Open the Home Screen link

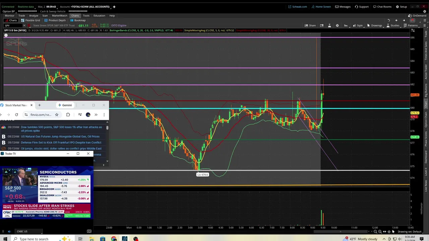point(321,7)
